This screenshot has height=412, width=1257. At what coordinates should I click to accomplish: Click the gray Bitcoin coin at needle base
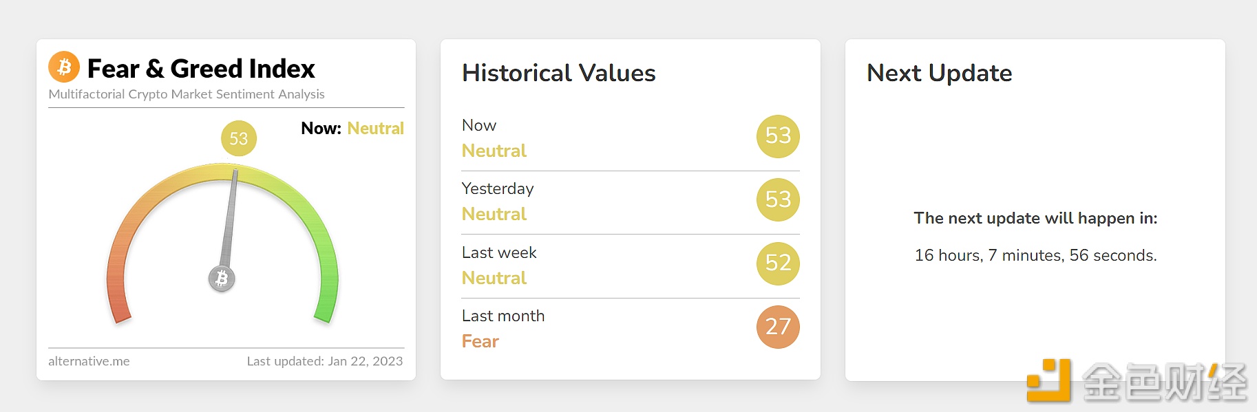[x=222, y=279]
